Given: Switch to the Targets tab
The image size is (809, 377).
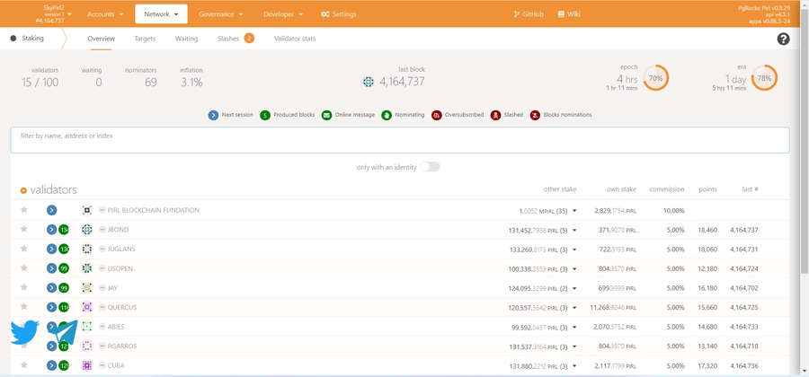Looking at the screenshot, I should 145,39.
